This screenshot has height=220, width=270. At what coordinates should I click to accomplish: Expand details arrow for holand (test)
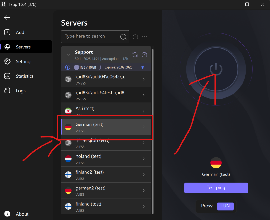pos(144,159)
